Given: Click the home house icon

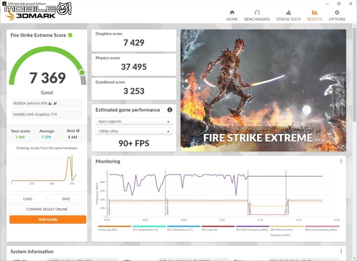Looking at the screenshot, I should pos(232,12).
